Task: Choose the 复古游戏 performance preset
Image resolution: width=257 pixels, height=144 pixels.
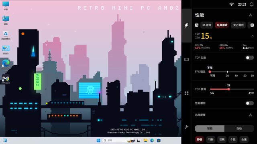Action: [x=239, y=25]
